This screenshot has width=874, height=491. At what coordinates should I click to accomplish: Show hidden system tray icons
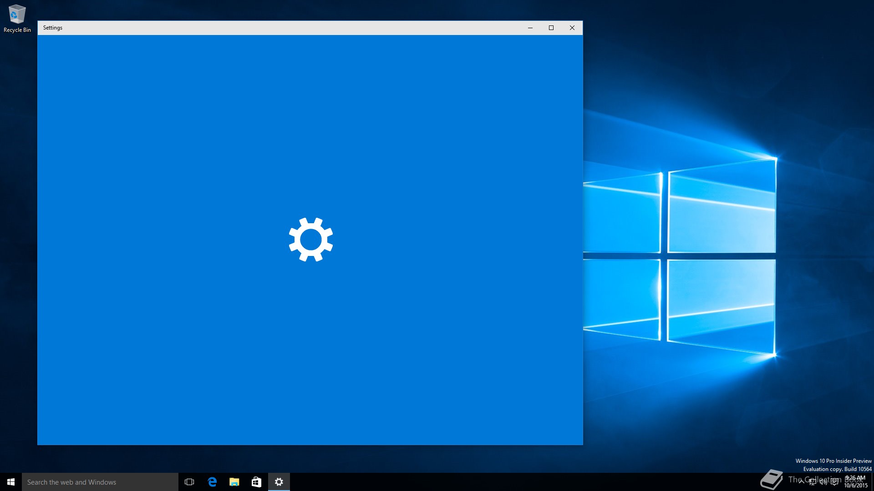pyautogui.click(x=801, y=482)
